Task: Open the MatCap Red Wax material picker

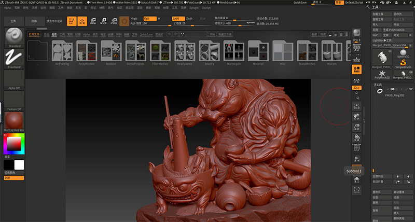Action: click(15, 122)
